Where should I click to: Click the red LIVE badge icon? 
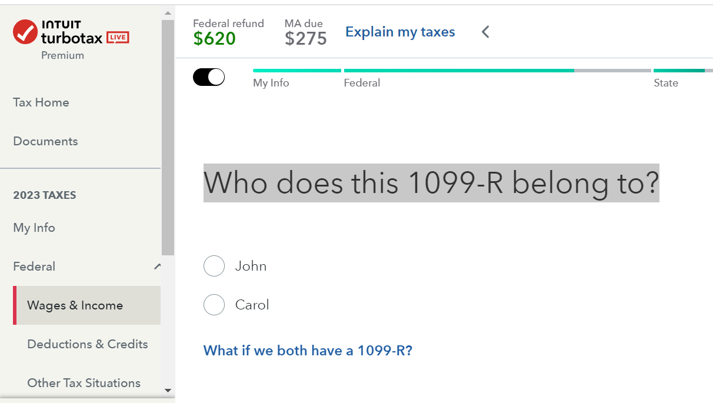coord(118,38)
